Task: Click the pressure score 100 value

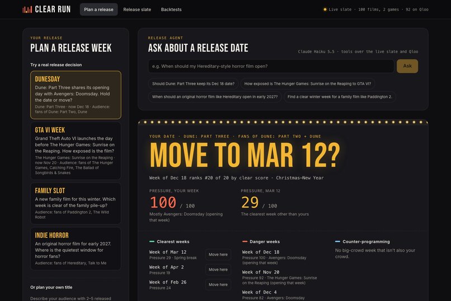Action: (x=163, y=202)
